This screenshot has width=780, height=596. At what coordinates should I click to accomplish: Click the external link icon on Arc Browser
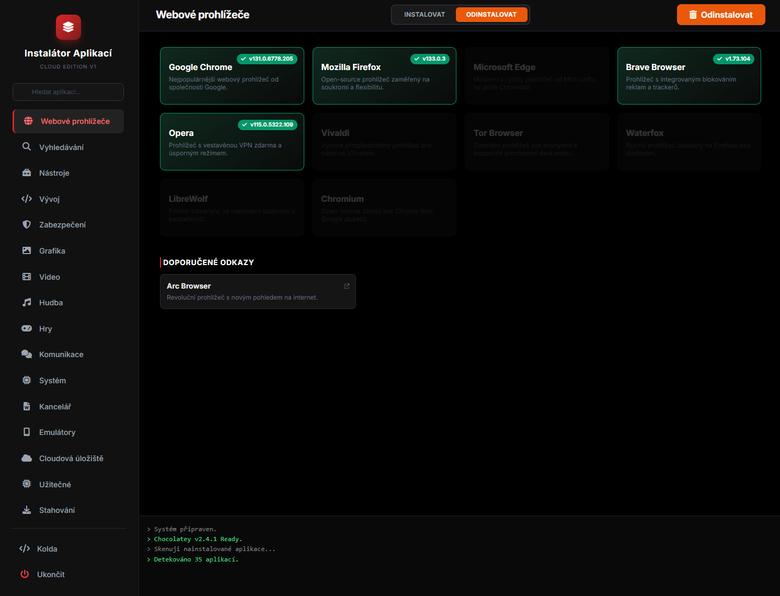coord(347,286)
